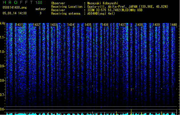Select the observer name Masayuki Kobayashi
Screen dimensions: 180x115
pos(103,3)
